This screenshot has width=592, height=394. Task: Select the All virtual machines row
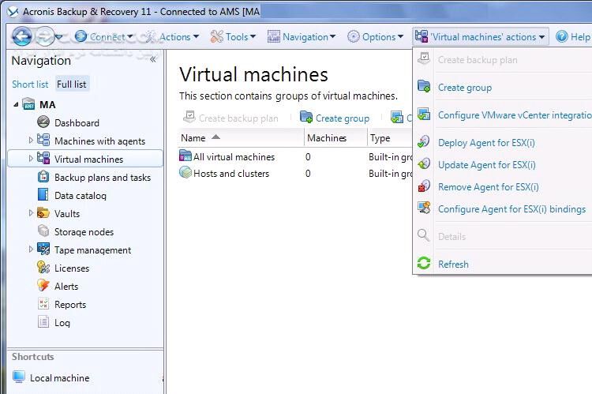233,157
